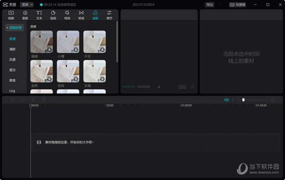Click the 剪映 logo icon
The image size is (285, 180).
tap(5, 5)
